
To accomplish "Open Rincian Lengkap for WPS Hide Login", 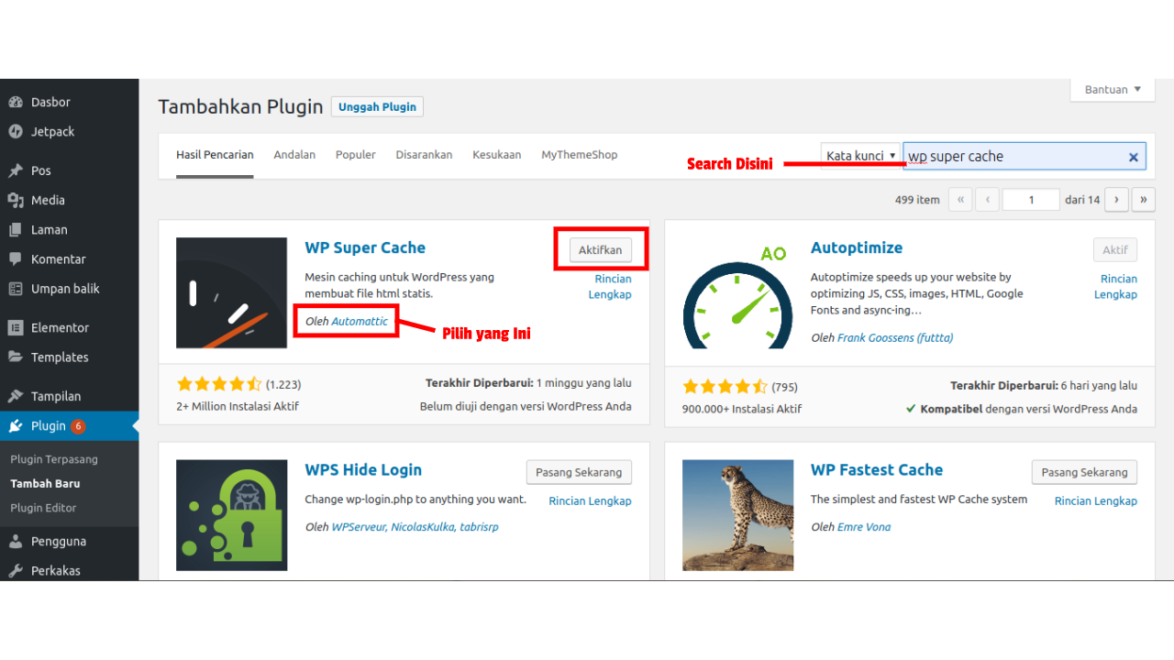I will coord(590,500).
